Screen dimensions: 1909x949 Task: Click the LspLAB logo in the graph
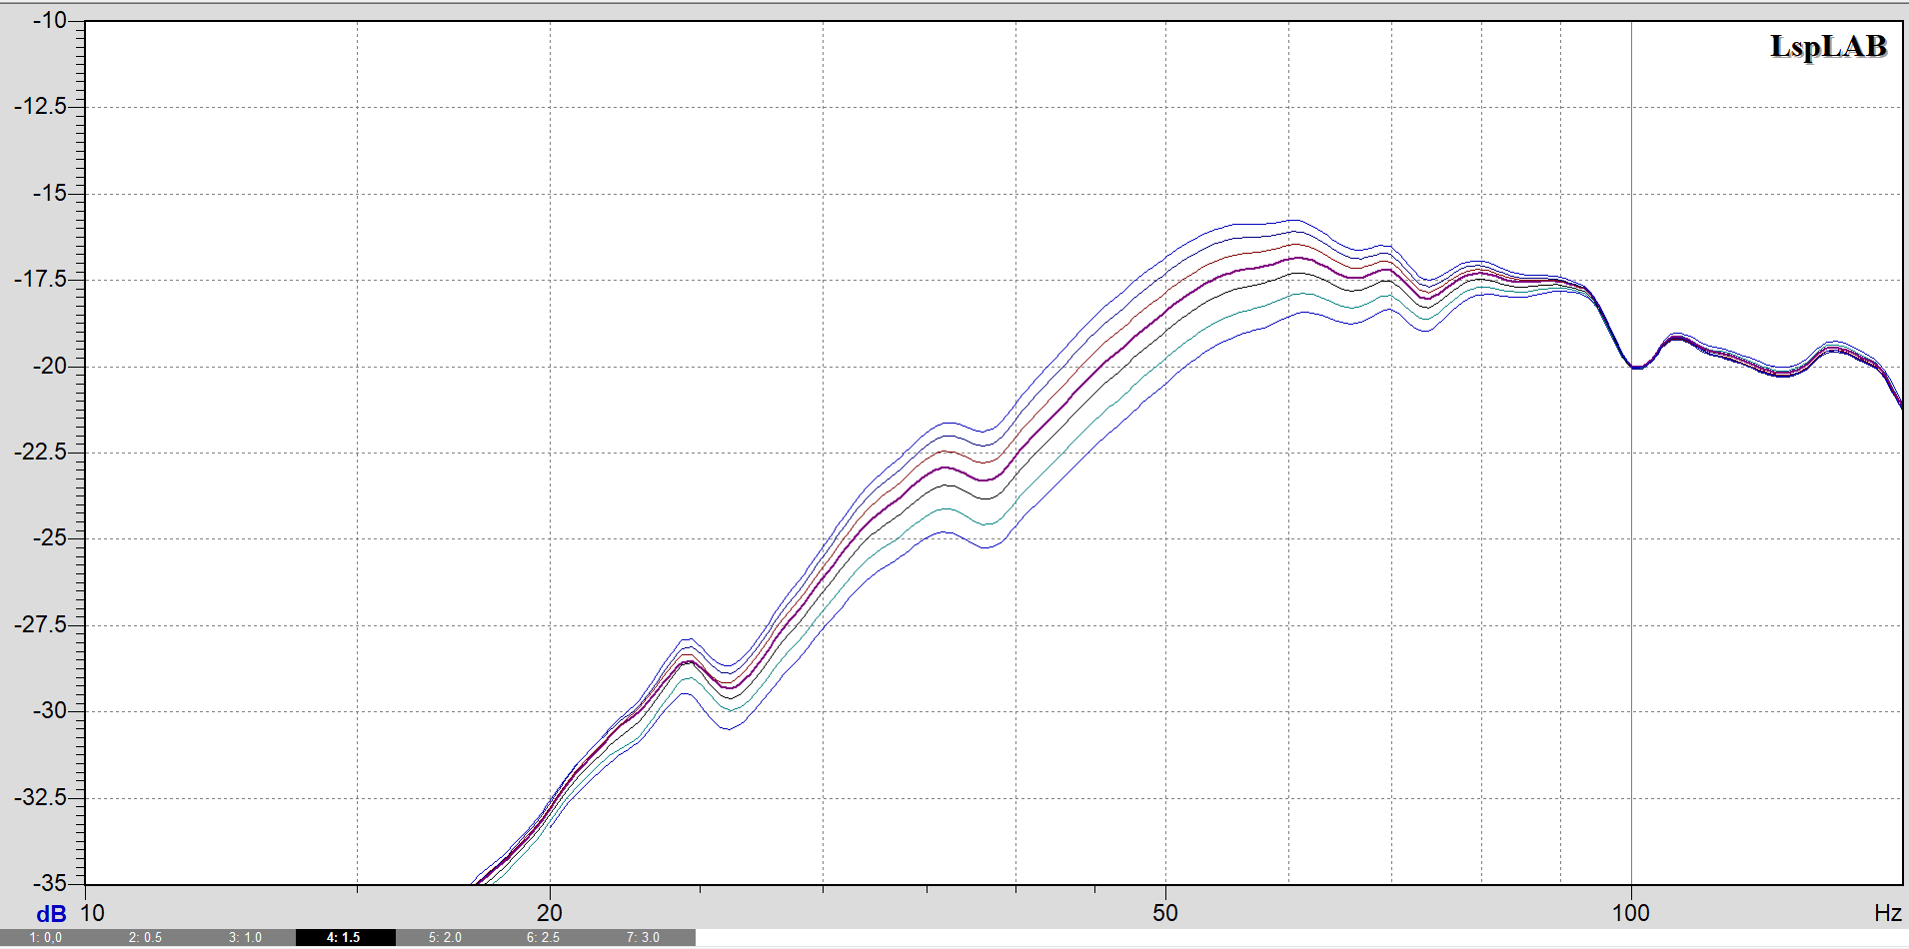pyautogui.click(x=1828, y=47)
